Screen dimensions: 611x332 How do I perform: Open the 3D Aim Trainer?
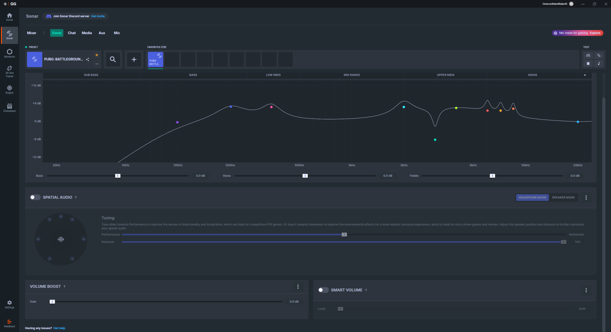click(10, 72)
